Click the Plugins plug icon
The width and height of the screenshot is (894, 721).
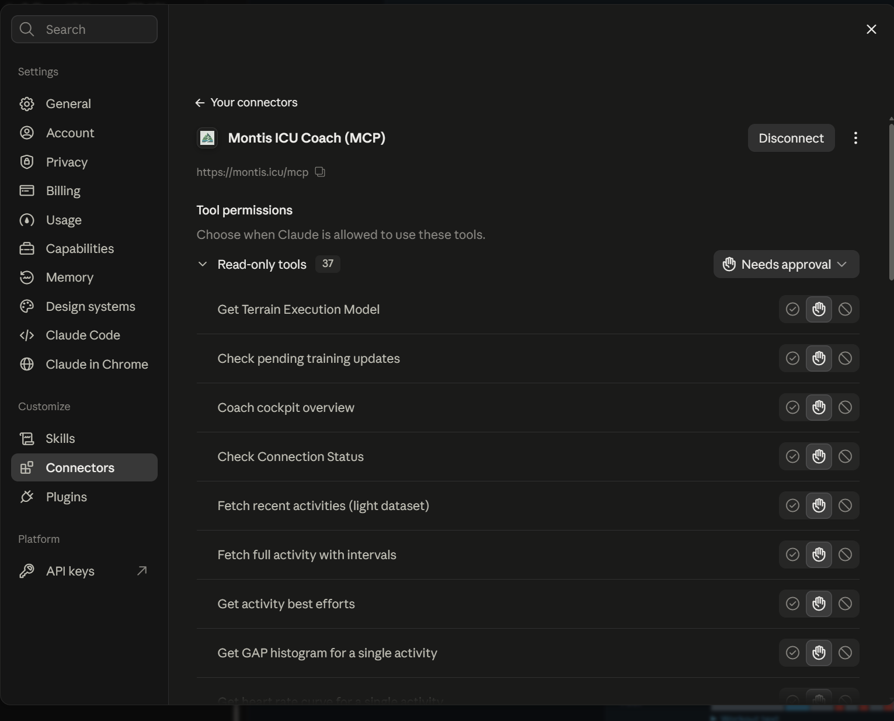click(x=27, y=497)
